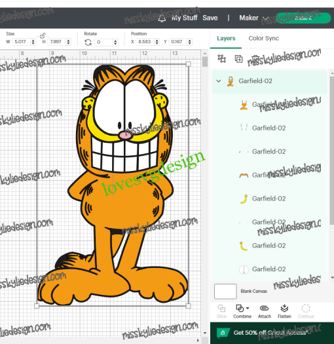This screenshot has width=334, height=344.
Task: Click the top-right selection handle on the canvas
Action: [188, 64]
